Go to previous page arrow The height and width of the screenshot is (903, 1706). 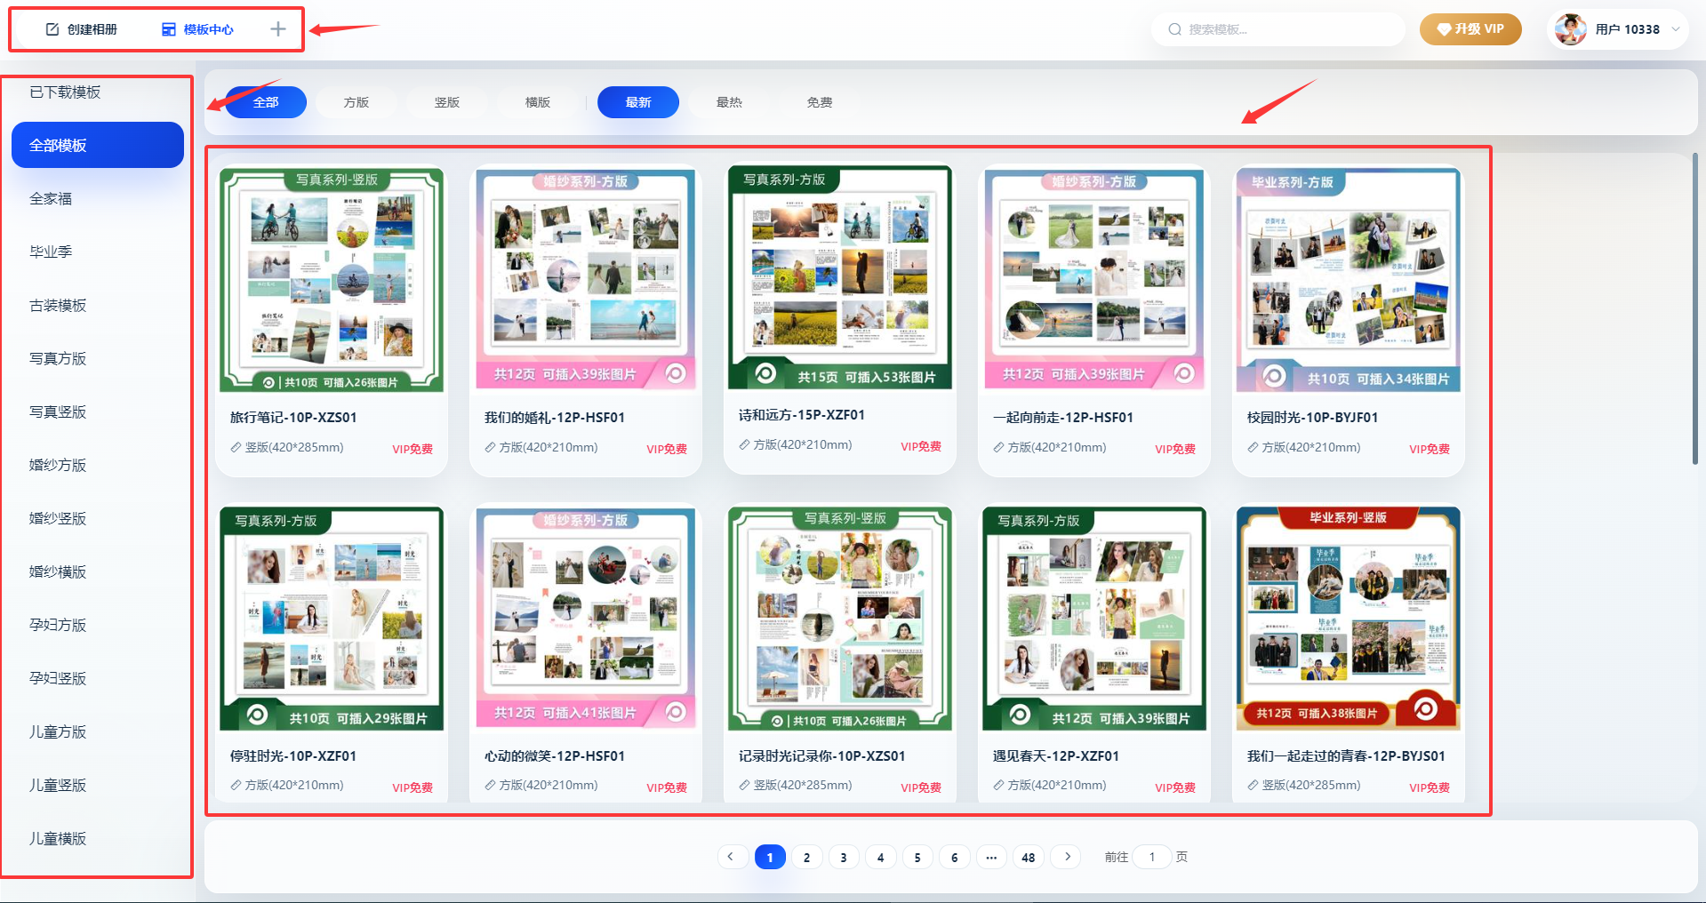click(731, 857)
